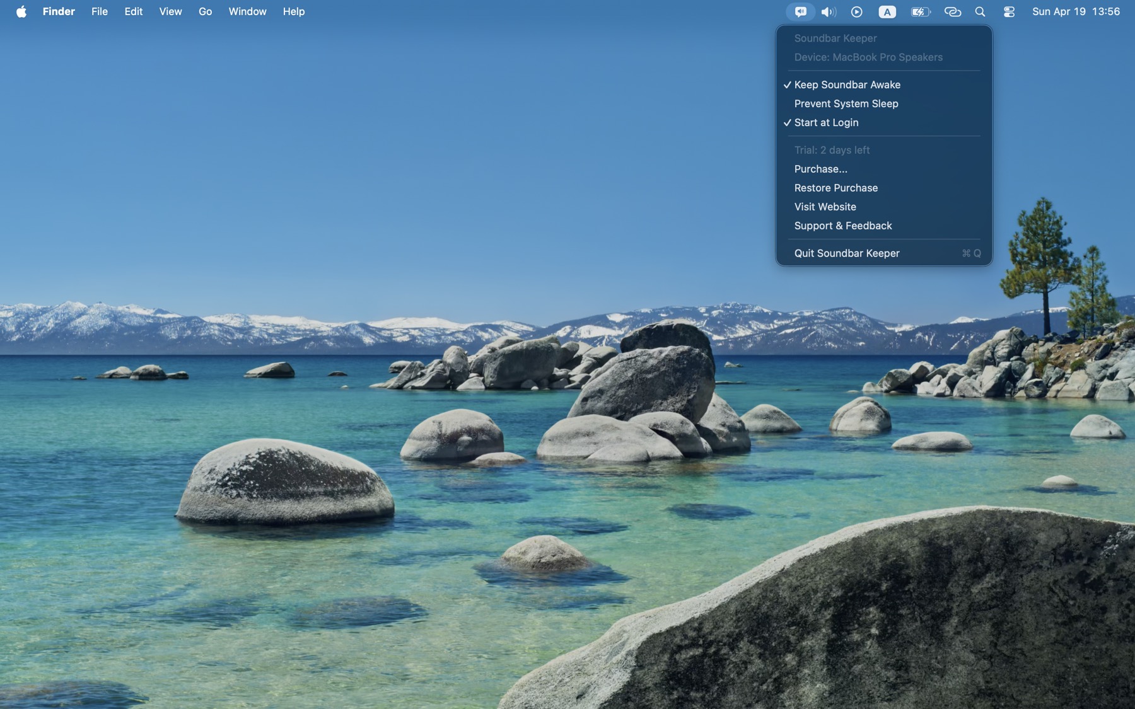Click the Soundbar Keeper menu bar icon
Image resolution: width=1135 pixels, height=709 pixels.
[800, 11]
